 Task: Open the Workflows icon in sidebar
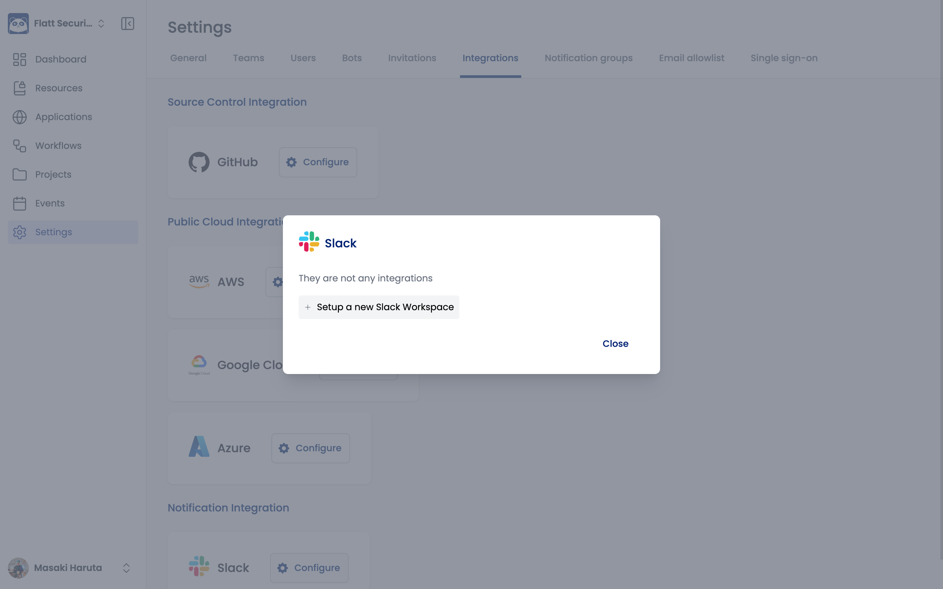point(20,146)
